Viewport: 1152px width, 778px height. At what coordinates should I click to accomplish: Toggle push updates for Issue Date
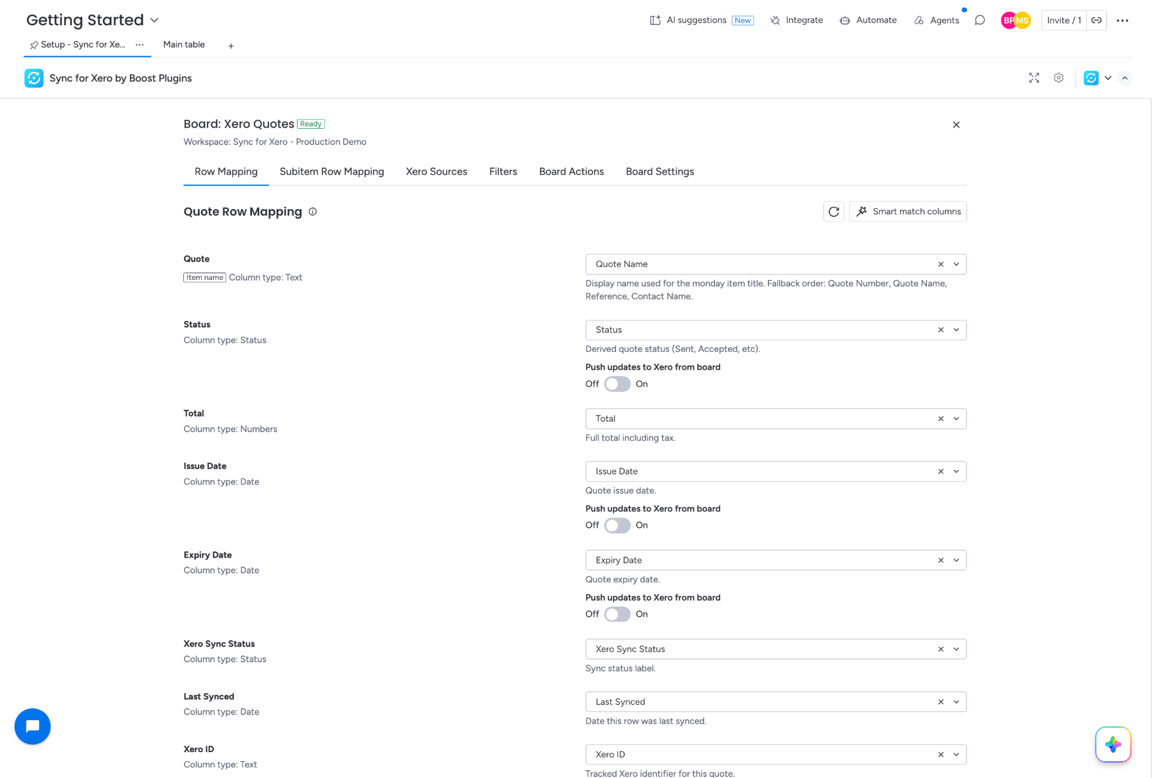pos(617,526)
